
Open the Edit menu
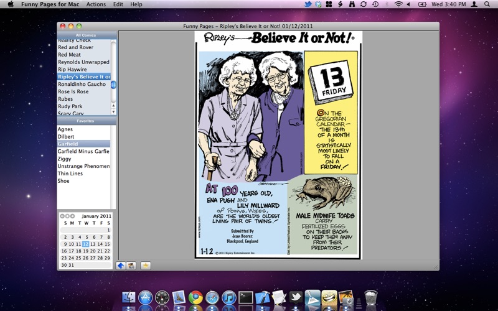(x=118, y=4)
